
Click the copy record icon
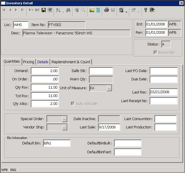[77, 10]
